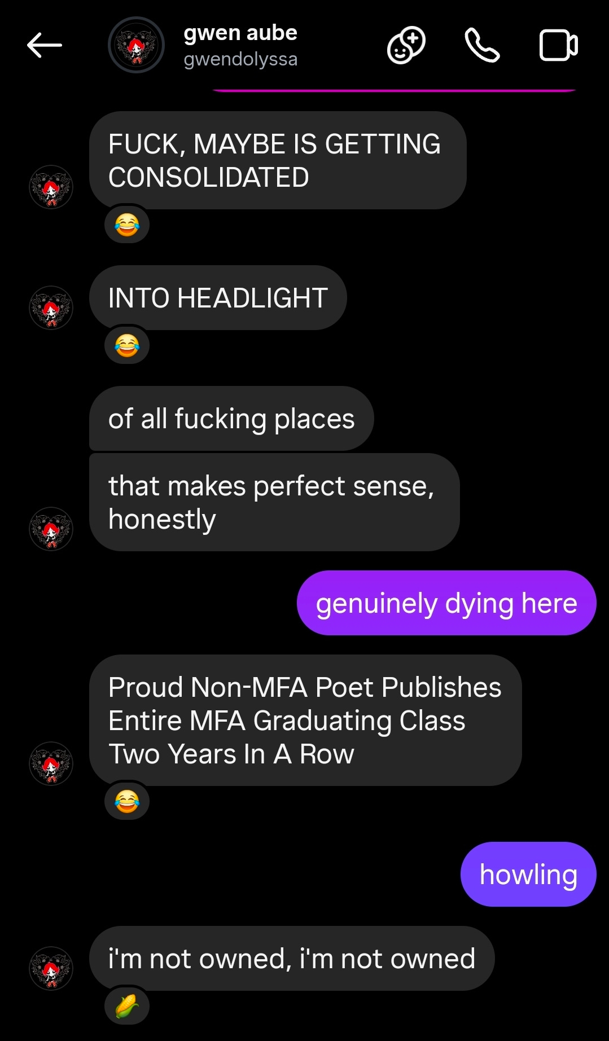Tap the gwendolyssa username
609x1041 pixels.
pyautogui.click(x=240, y=59)
